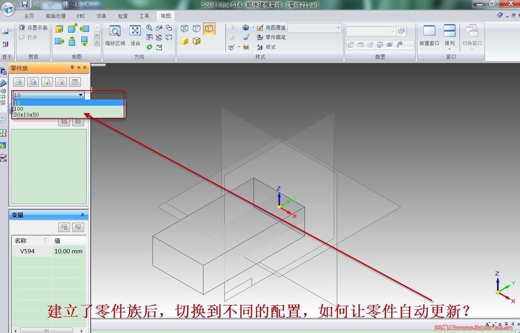Click the bottom-right view icon in 视图 gallery

(84, 41)
